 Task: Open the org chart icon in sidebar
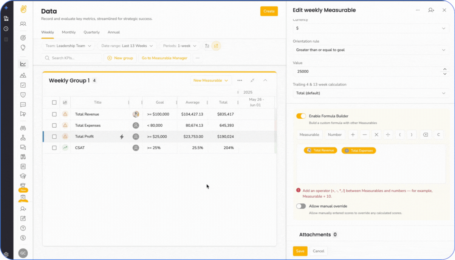click(x=23, y=138)
